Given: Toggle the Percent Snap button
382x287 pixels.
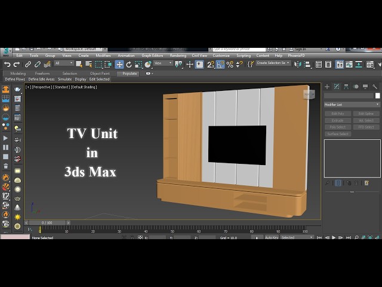Looking at the screenshot, I should [x=230, y=65].
